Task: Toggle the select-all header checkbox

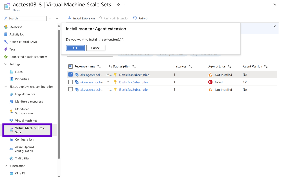Action: pyautogui.click(x=71, y=67)
